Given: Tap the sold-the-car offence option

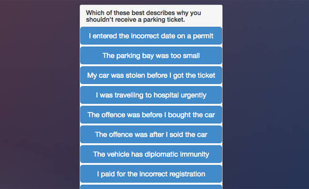Looking at the screenshot, I should coord(151,134).
